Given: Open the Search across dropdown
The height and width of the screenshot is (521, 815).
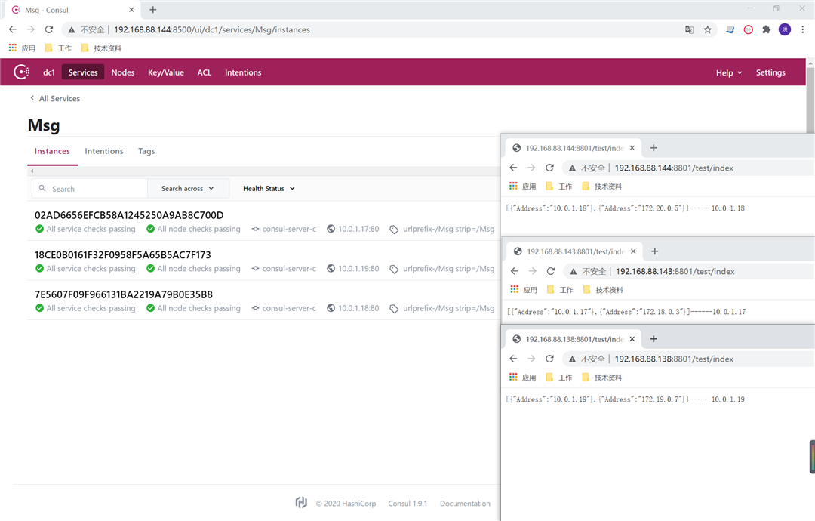Looking at the screenshot, I should [188, 188].
